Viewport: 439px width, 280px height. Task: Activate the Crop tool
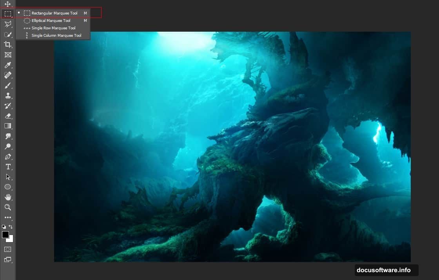click(7, 44)
